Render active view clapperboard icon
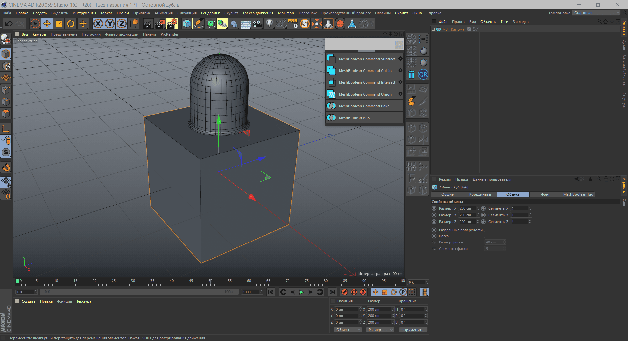628x341 pixels. (x=148, y=24)
